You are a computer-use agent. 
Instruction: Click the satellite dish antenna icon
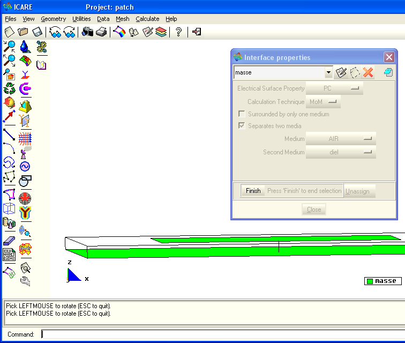[x=25, y=153]
